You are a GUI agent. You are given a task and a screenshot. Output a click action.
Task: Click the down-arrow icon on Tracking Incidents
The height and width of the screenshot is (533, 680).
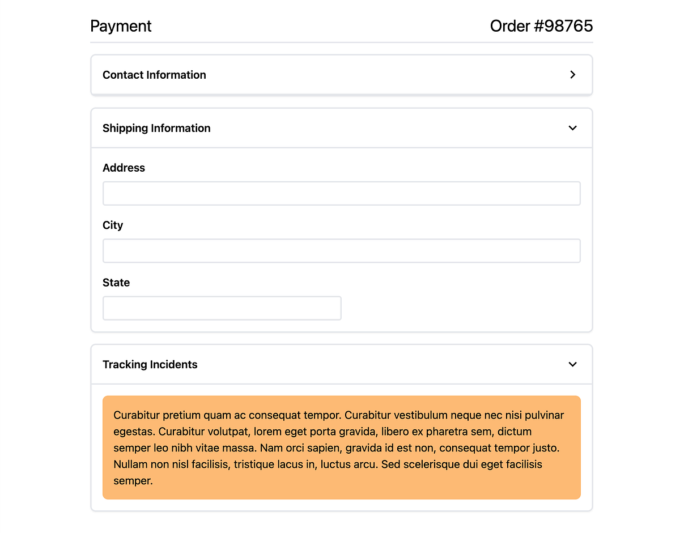point(572,364)
